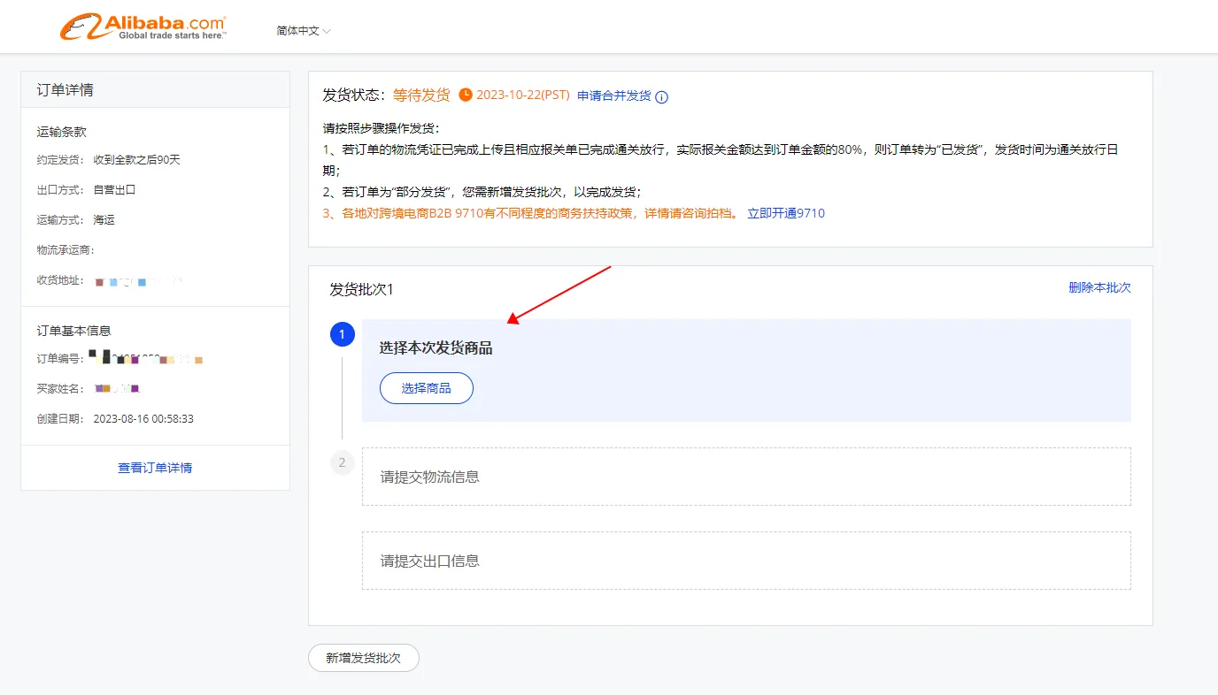
Task: Click the 请提交物流信息 section
Action: click(x=745, y=477)
